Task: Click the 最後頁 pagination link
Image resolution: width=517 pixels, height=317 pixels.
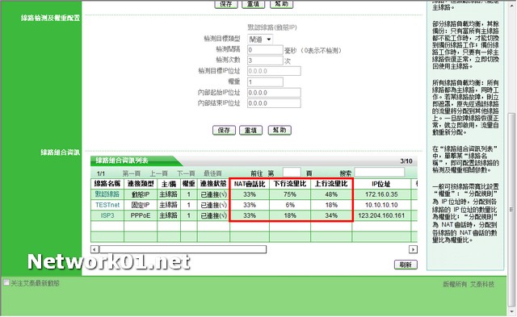Action: [212, 173]
